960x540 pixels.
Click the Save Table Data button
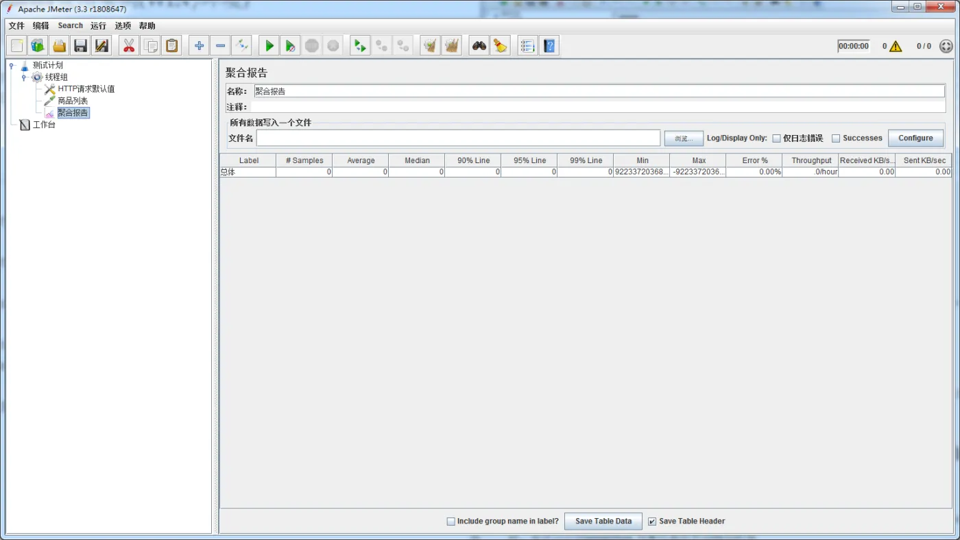[x=603, y=521]
